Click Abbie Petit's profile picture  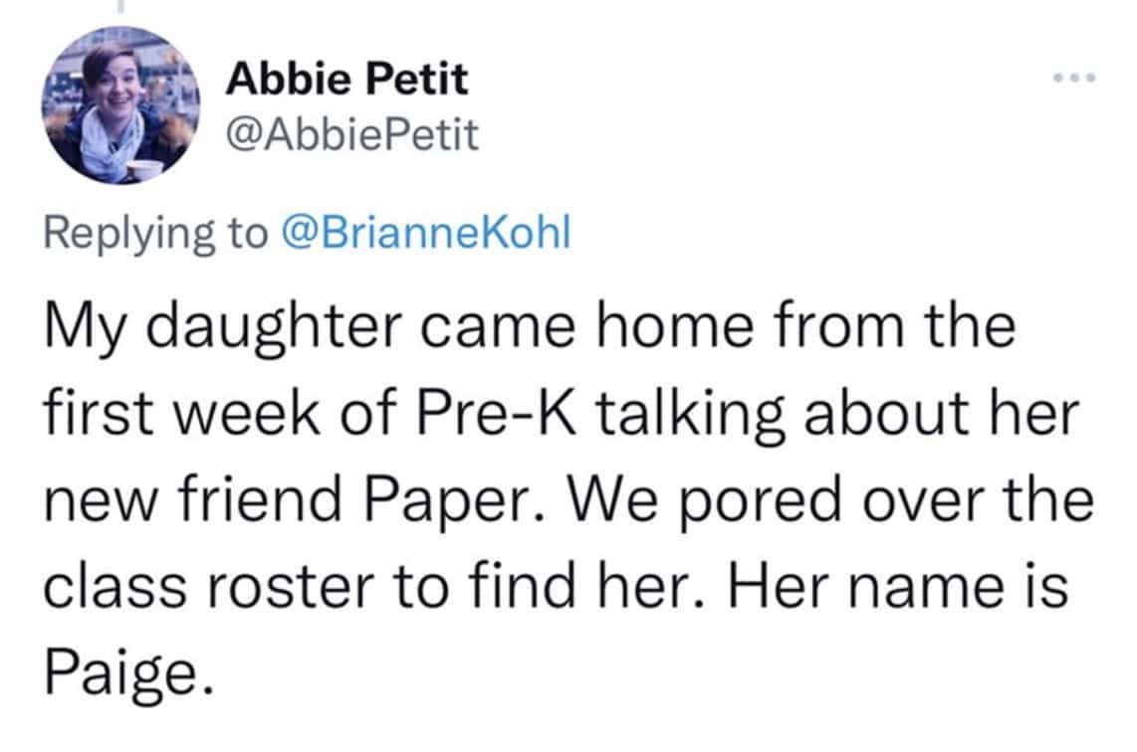[x=120, y=105]
